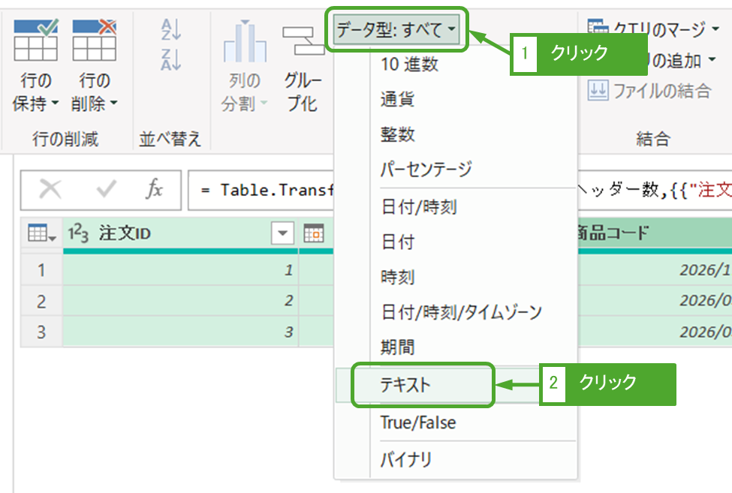
Task: Open the 注文ID column filter dropdown
Action: tap(282, 234)
